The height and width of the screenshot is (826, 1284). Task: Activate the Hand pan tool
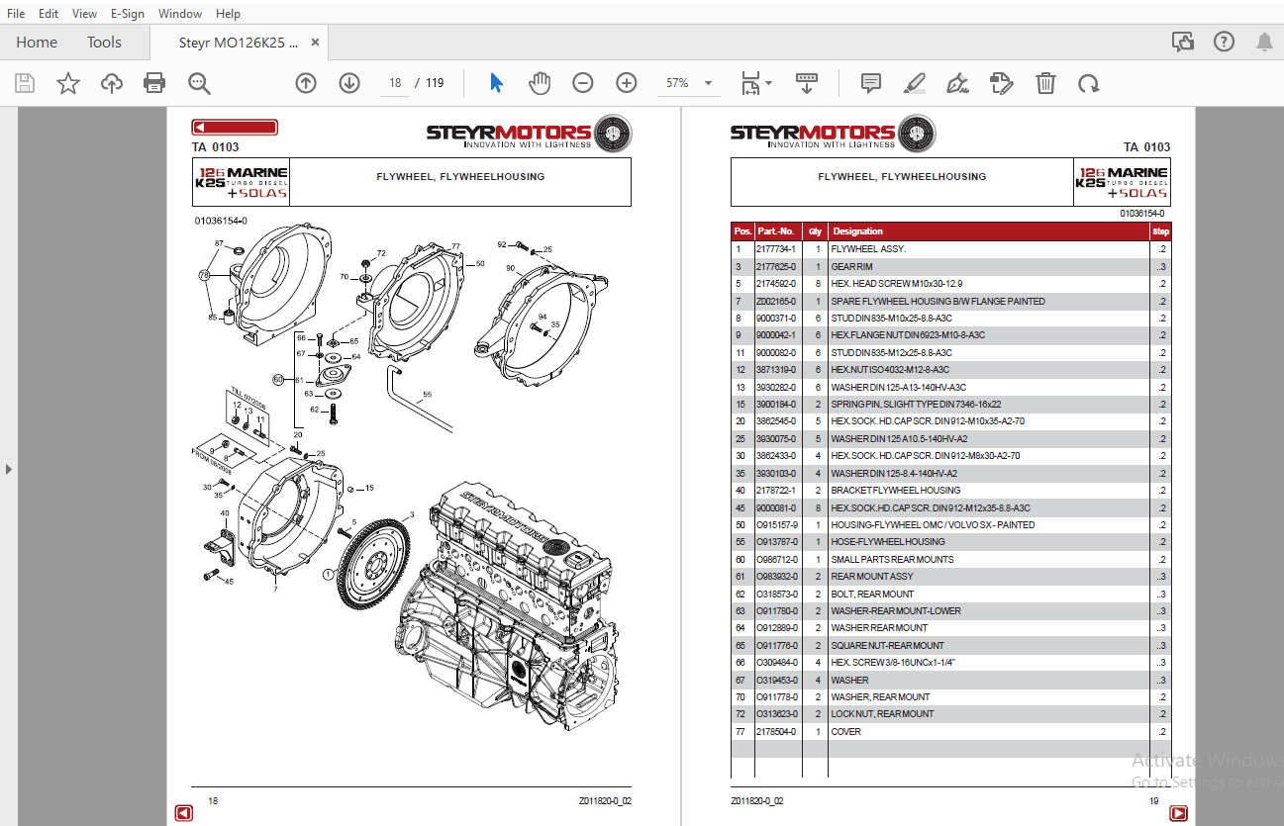point(540,83)
